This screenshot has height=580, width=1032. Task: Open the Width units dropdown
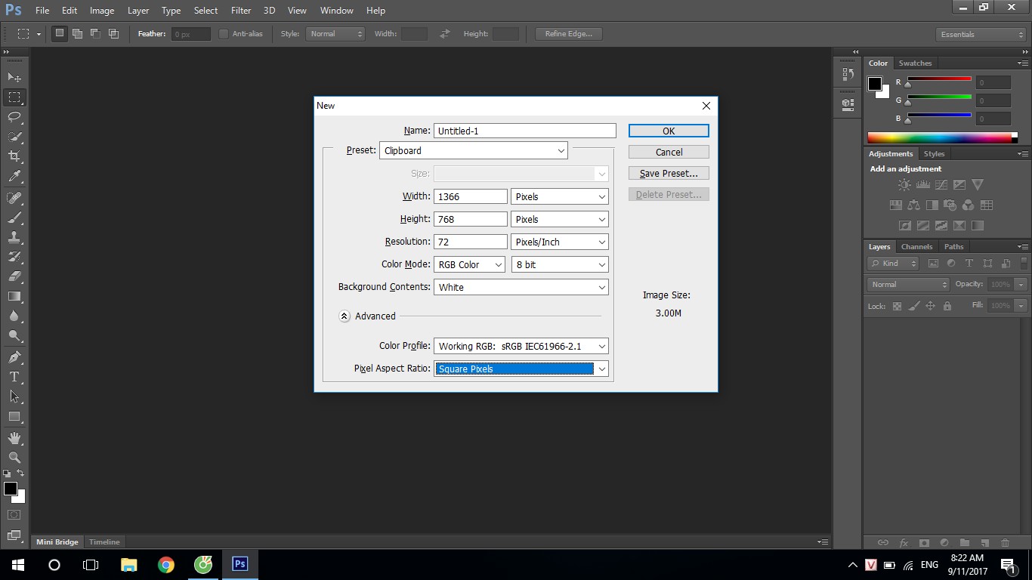coord(560,196)
